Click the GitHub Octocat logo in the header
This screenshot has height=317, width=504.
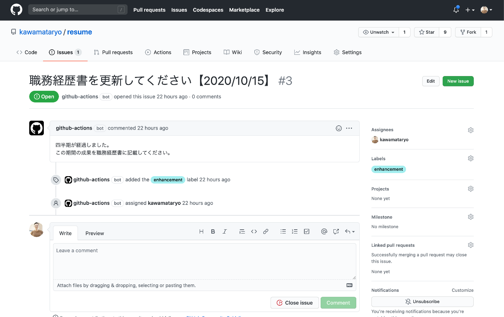coord(16,10)
